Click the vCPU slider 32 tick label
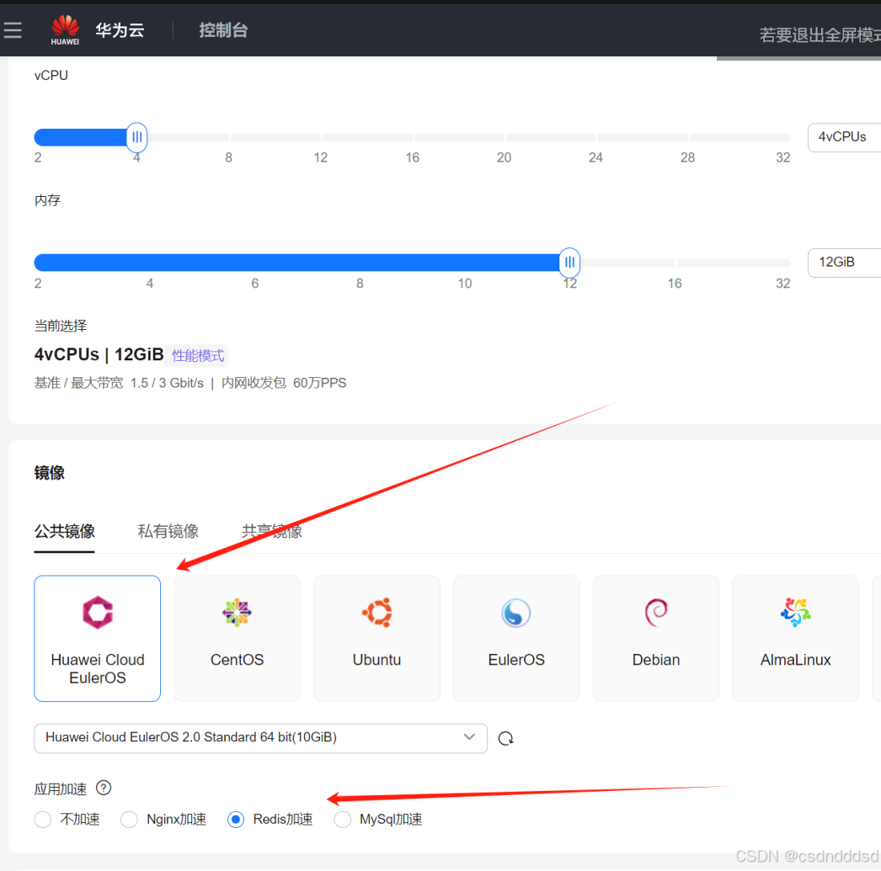This screenshot has width=881, height=871. (x=783, y=157)
